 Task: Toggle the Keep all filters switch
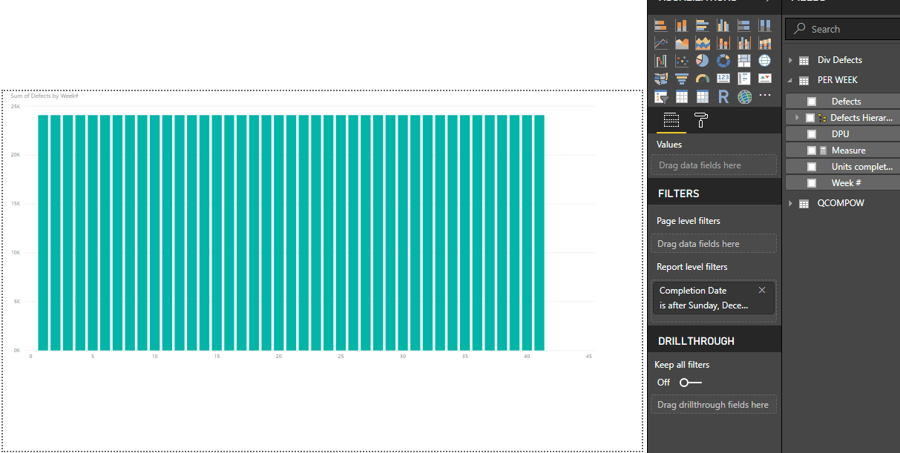pyautogui.click(x=690, y=383)
